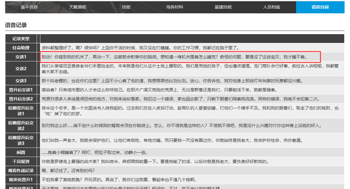Click the 信赖提升后交谈1 row label
Viewport: 350px width, 189px height.
(21, 111)
